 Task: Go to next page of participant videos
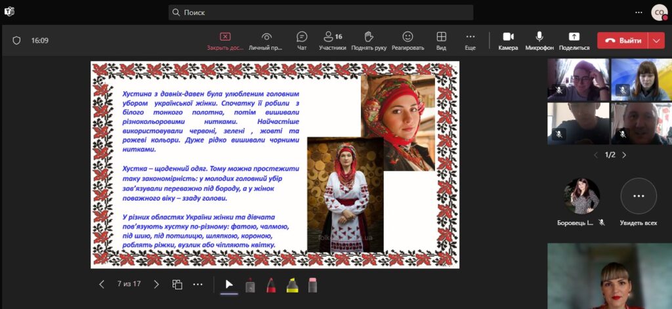tap(624, 155)
